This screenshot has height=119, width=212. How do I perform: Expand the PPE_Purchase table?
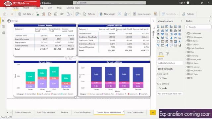186,70
